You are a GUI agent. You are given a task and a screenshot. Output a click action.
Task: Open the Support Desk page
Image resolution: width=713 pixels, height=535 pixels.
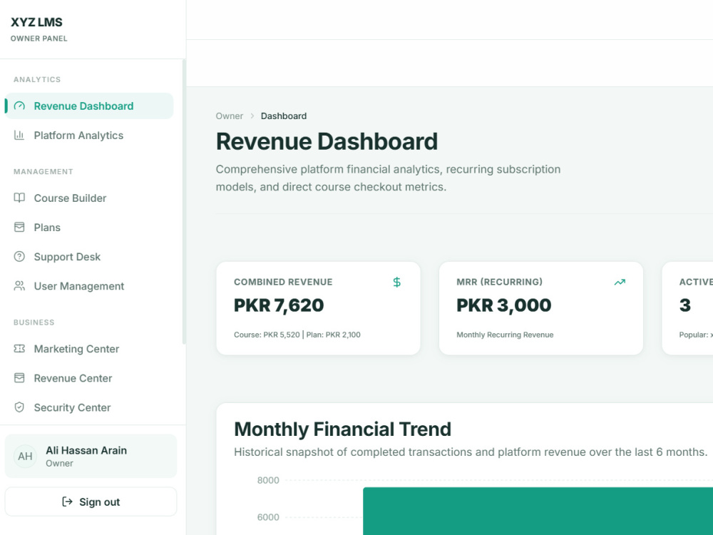[89, 257]
